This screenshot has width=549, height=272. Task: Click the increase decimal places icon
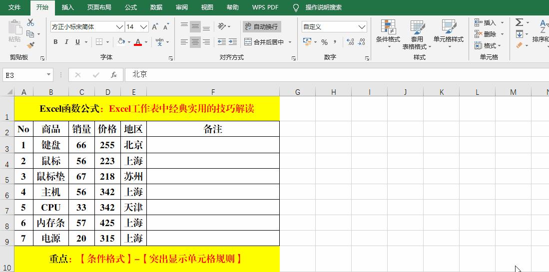351,42
